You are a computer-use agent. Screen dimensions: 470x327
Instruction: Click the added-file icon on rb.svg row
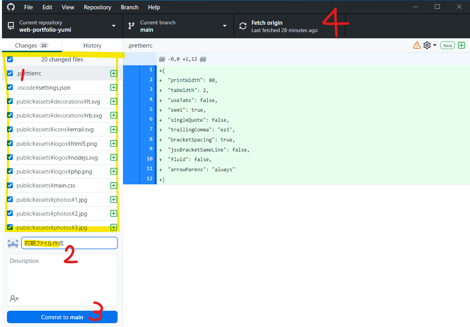pyautogui.click(x=114, y=115)
